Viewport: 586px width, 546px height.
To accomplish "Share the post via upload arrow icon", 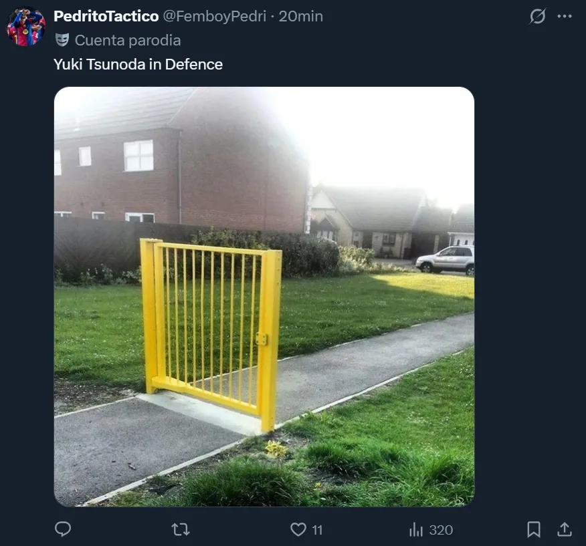I will click(565, 529).
